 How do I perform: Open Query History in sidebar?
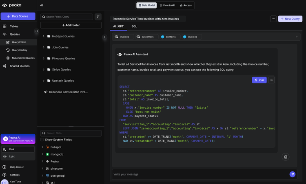[20, 50]
